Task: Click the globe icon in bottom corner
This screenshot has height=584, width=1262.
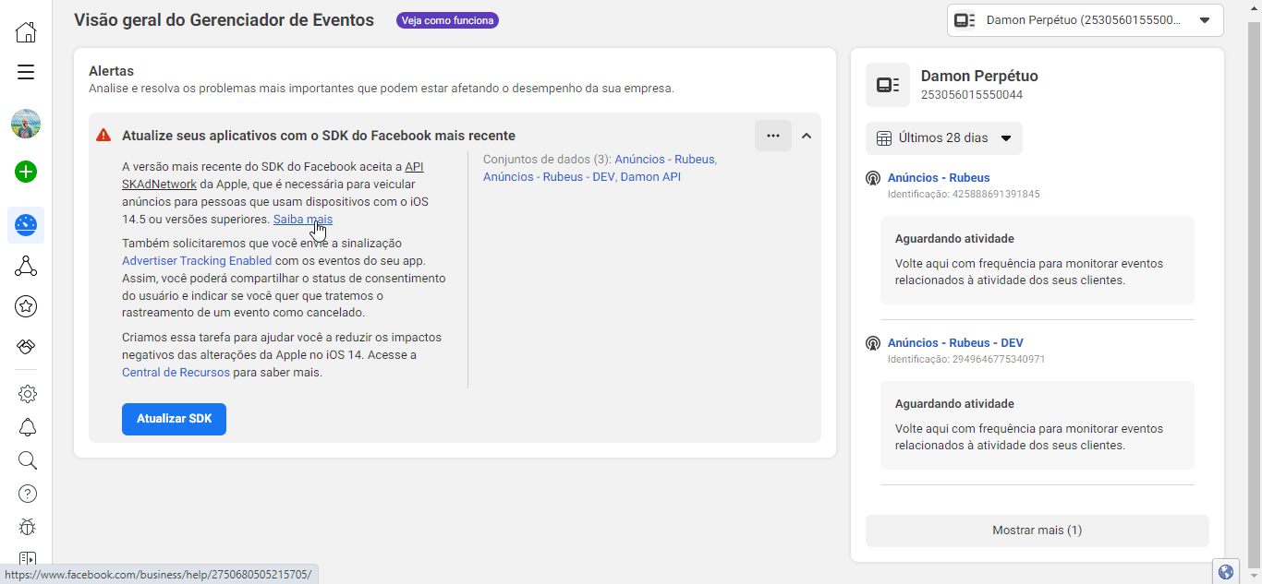Action: tap(1226, 572)
